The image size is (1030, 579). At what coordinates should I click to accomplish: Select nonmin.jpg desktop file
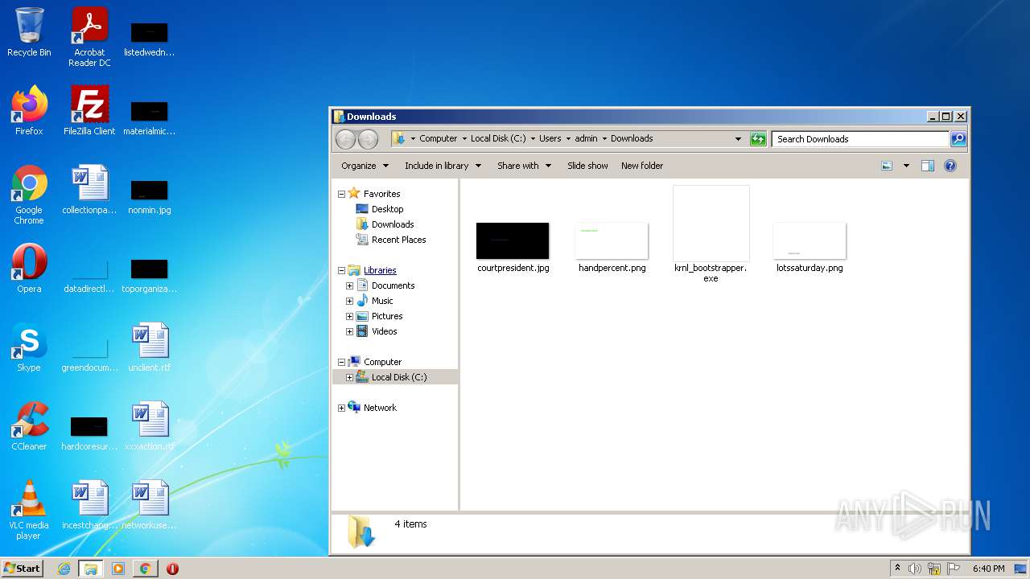(150, 195)
